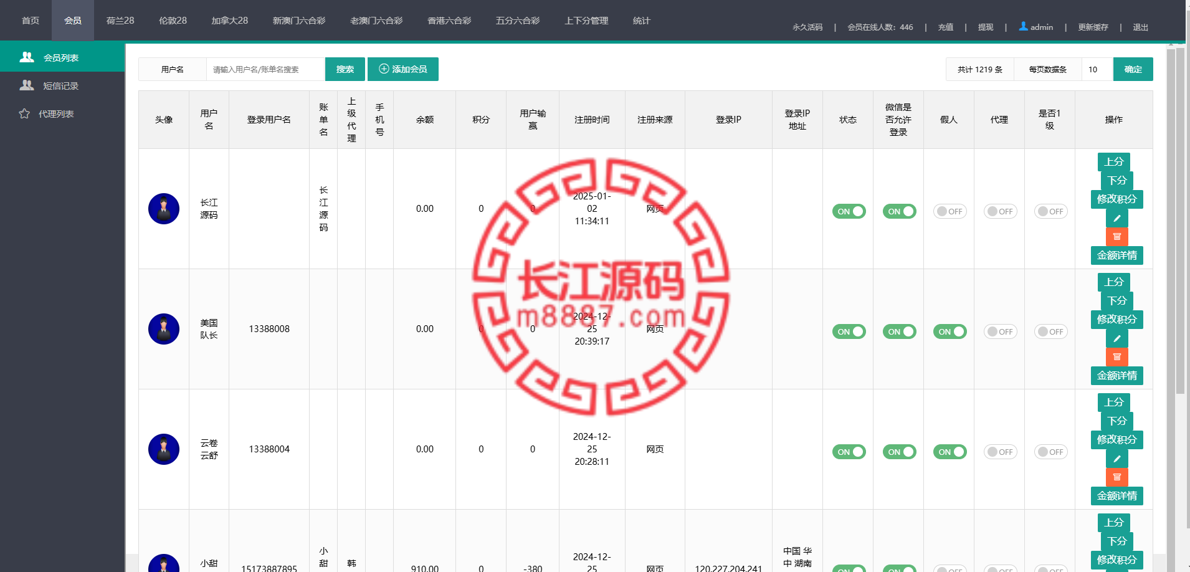This screenshot has height=572, width=1190.
Task: Click 下分 for 长江源码 row
Action: tap(1117, 181)
